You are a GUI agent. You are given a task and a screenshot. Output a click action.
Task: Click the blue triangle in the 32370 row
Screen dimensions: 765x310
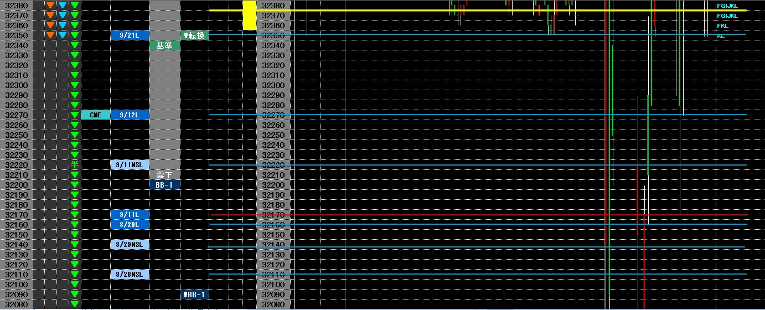63,15
